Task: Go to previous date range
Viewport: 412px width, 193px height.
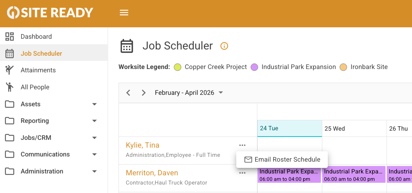Action: 128,93
